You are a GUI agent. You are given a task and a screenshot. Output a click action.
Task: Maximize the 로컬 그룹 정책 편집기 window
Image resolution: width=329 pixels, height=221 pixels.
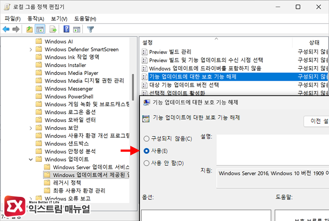298,7
